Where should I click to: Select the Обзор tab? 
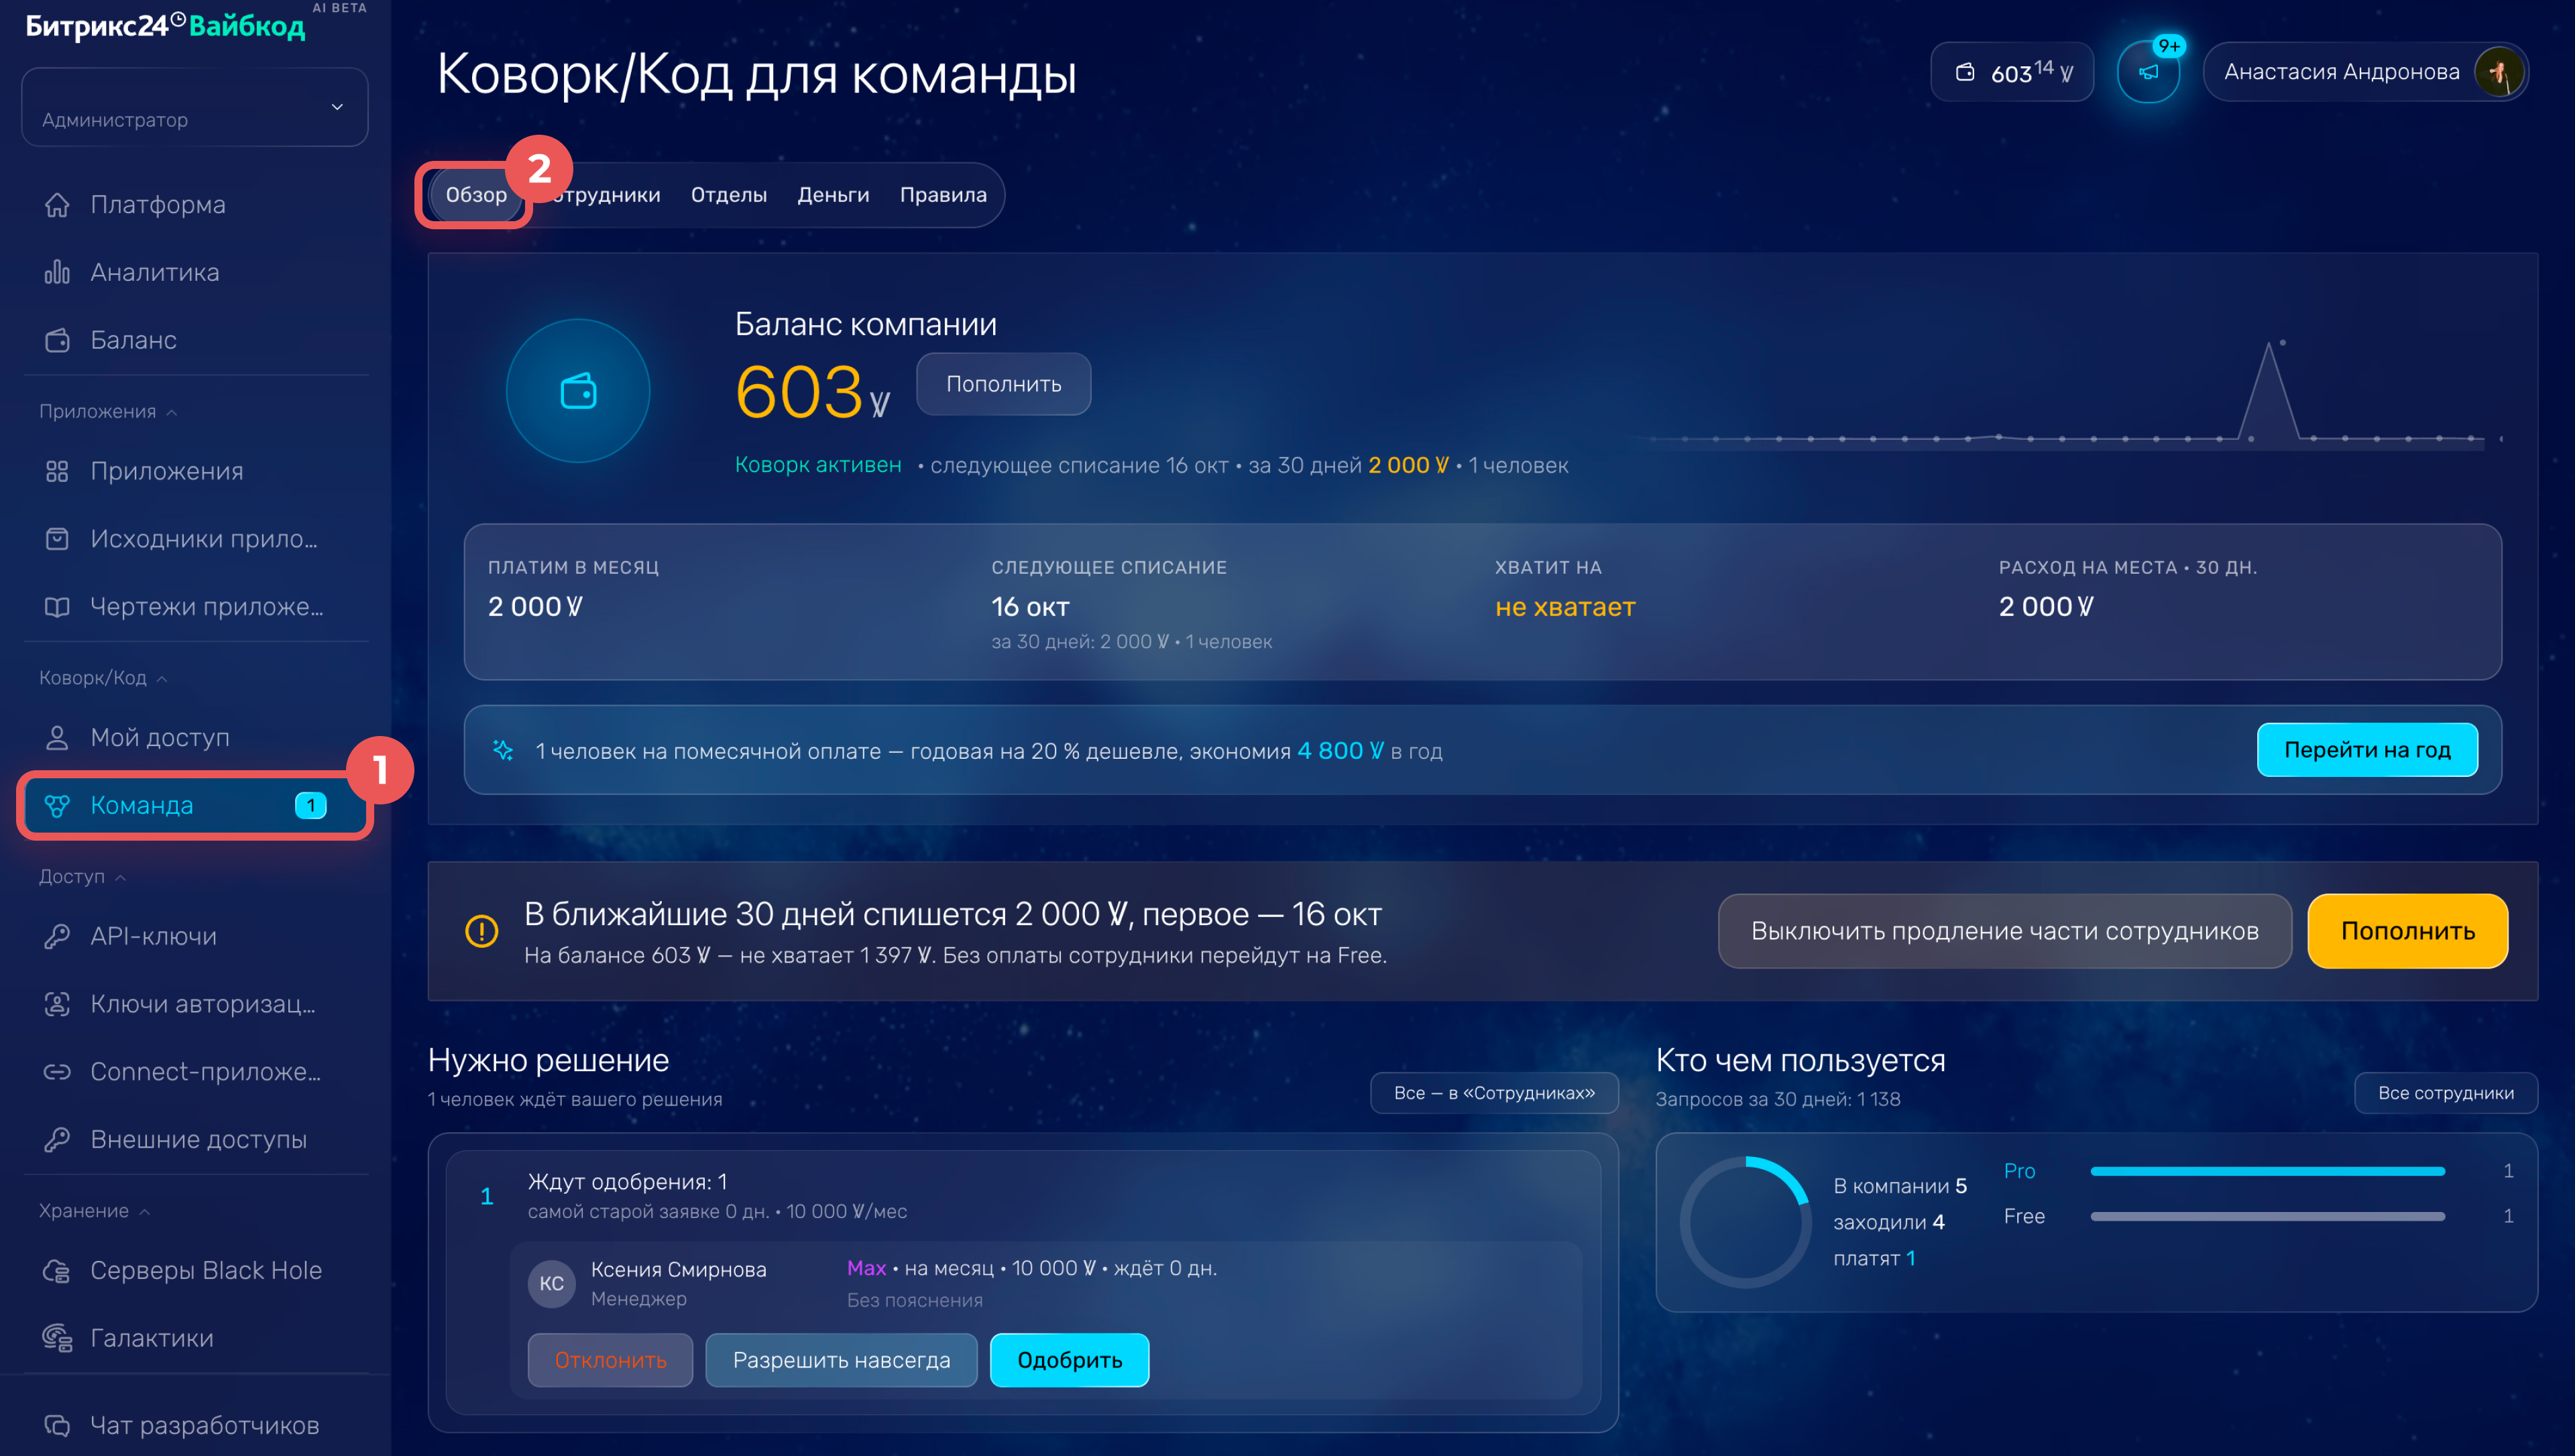pyautogui.click(x=476, y=195)
